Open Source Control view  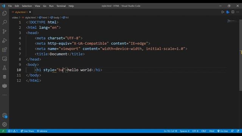click(x=5, y=31)
